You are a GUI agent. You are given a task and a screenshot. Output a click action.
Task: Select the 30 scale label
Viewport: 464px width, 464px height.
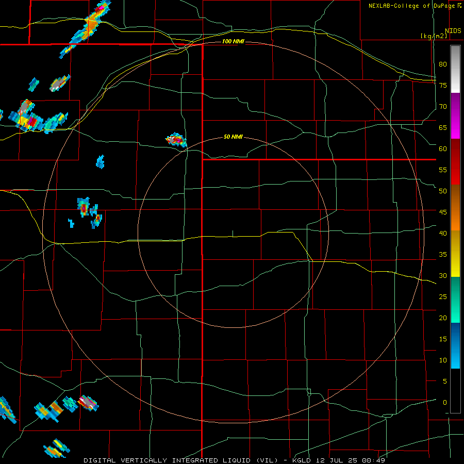pos(443,276)
